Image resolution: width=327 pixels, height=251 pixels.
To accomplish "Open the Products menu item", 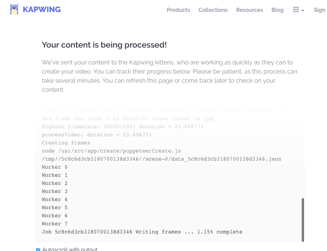I will [178, 10].
